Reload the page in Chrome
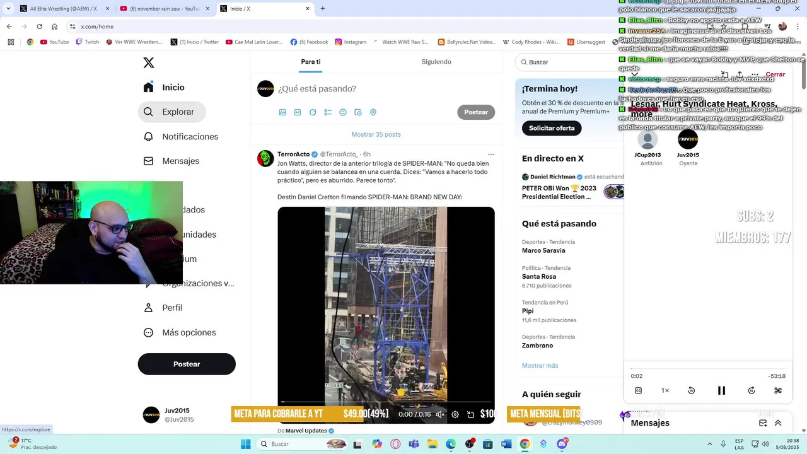This screenshot has width=807, height=454. [39, 26]
